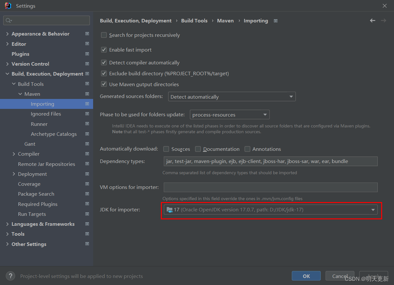394x285 pixels.
Task: Click Build Tools breadcrumb
Action: [194, 20]
